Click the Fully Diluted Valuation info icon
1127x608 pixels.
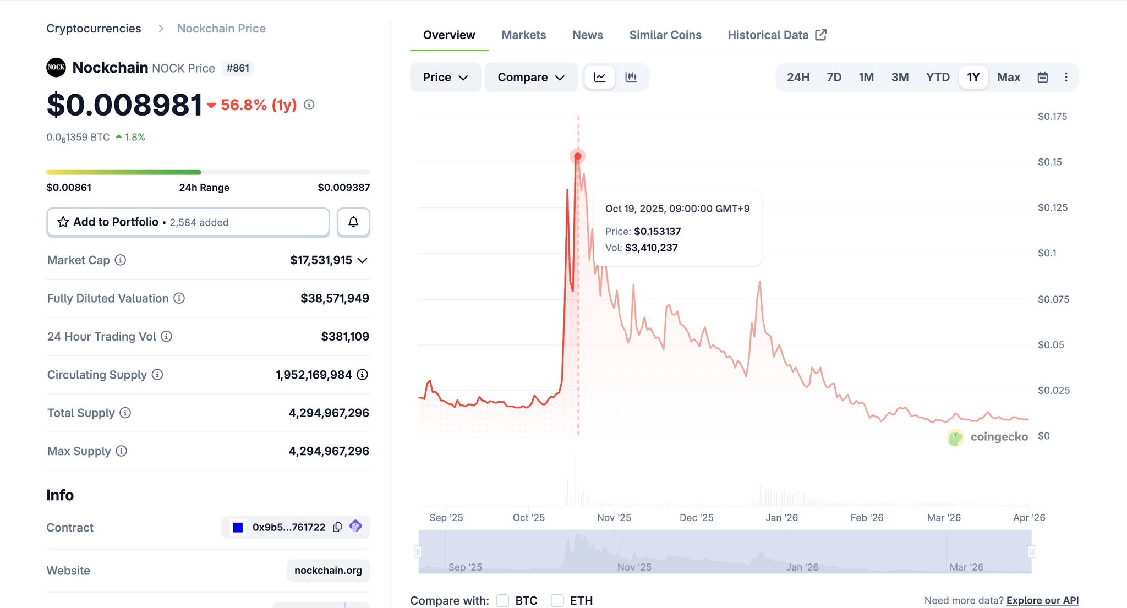click(x=179, y=298)
